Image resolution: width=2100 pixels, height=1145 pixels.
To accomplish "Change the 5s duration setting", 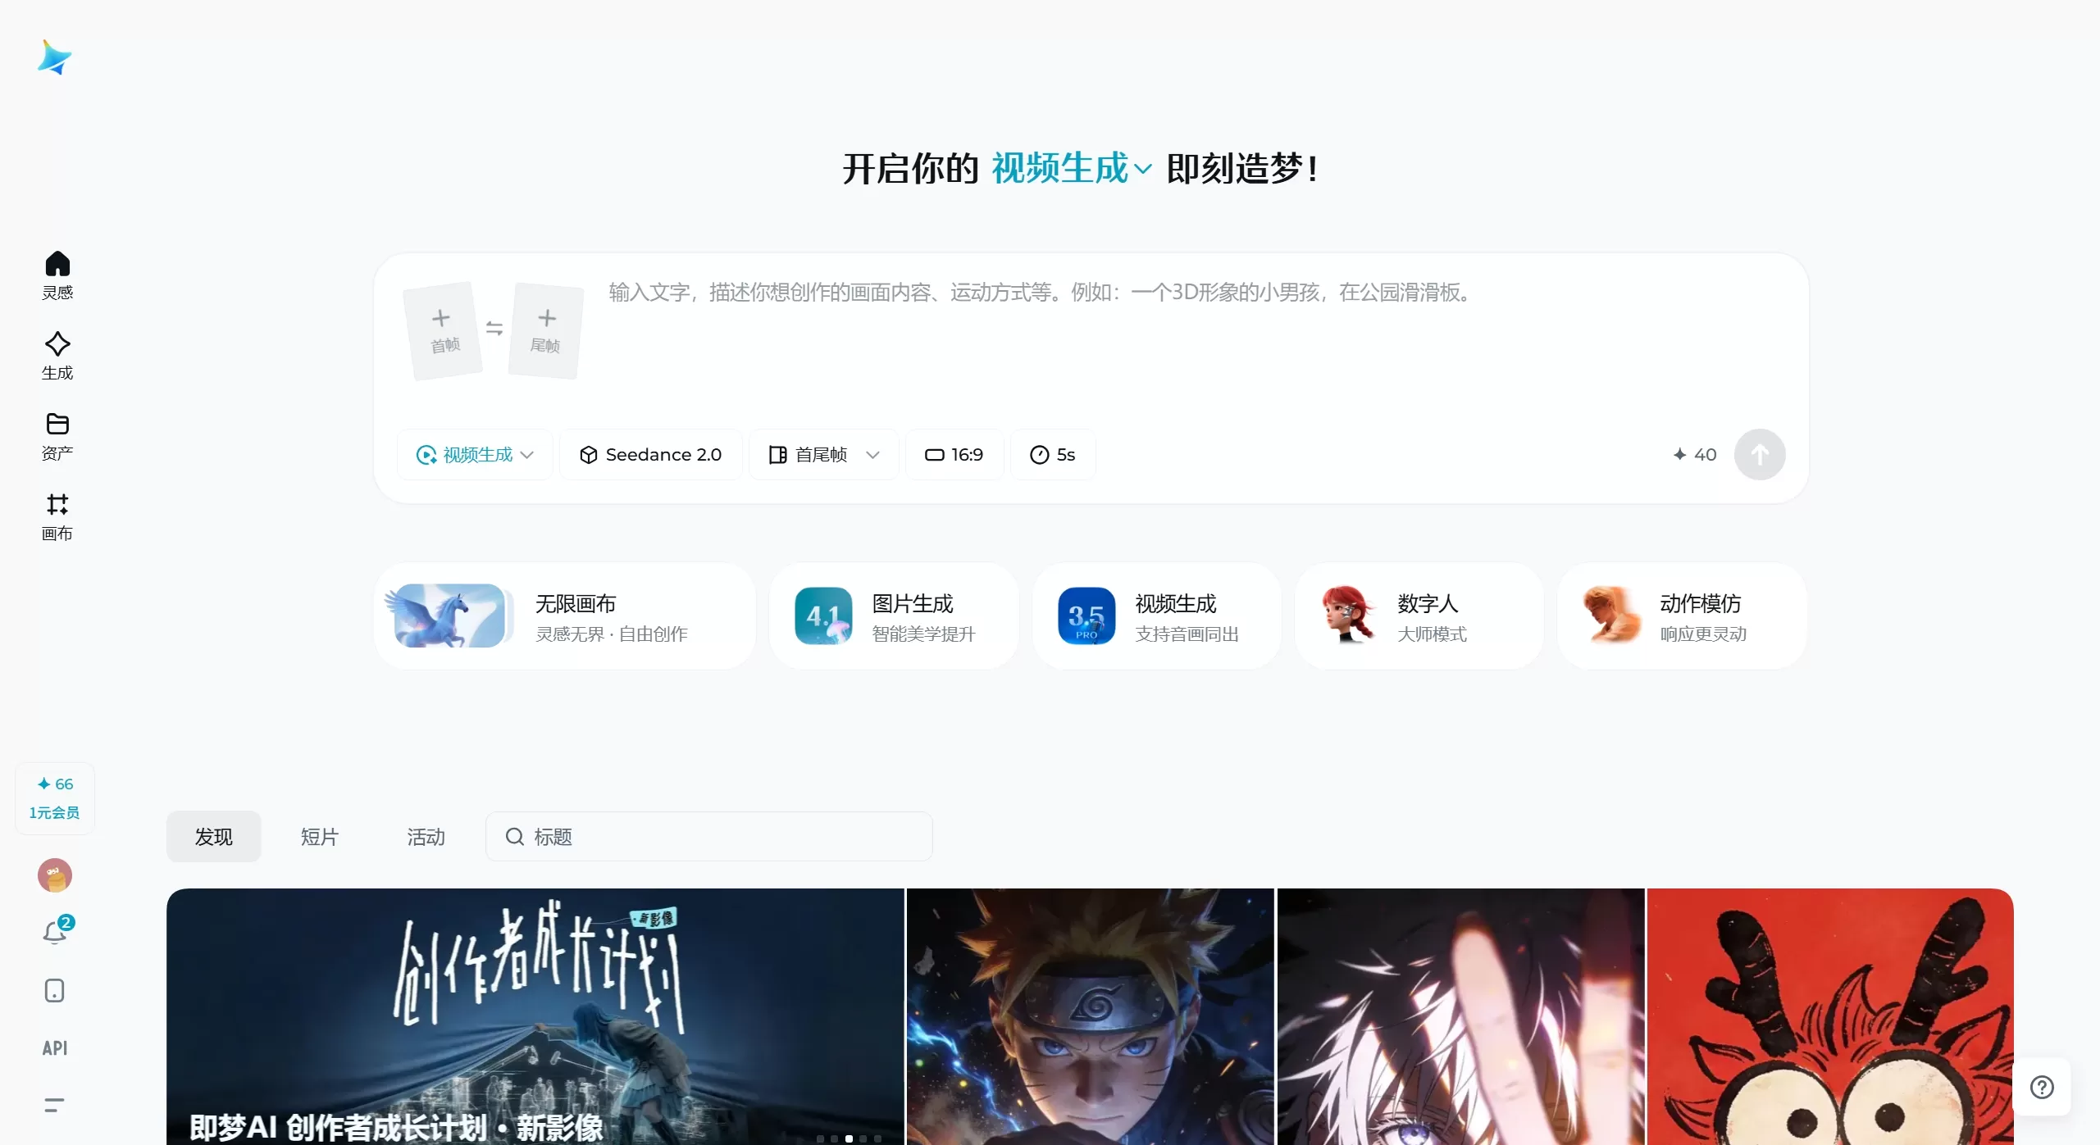I will (x=1053, y=454).
